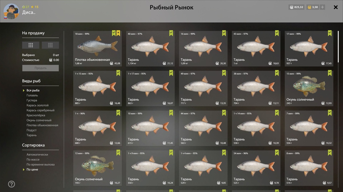Filter fish list by Карась золотой
This screenshot has width=343, height=192.
[x=38, y=105]
